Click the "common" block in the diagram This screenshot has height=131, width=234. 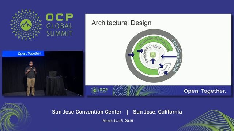[x=165, y=68]
